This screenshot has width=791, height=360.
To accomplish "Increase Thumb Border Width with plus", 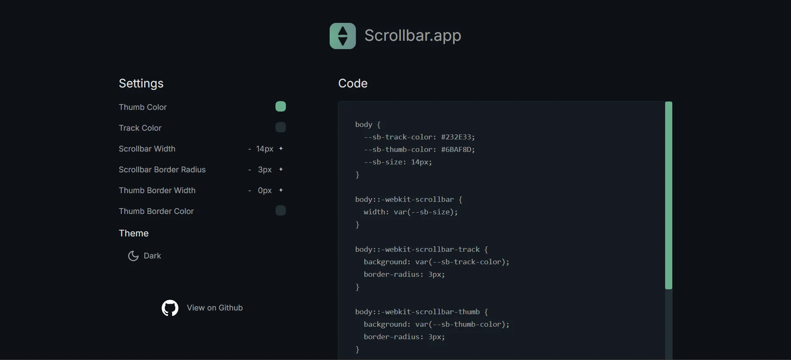I will coord(281,190).
